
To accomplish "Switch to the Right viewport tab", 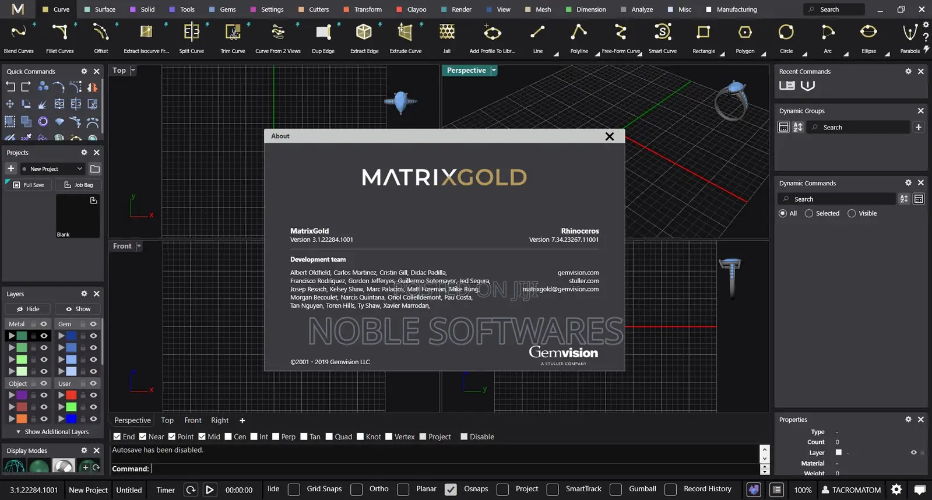I will coord(220,420).
